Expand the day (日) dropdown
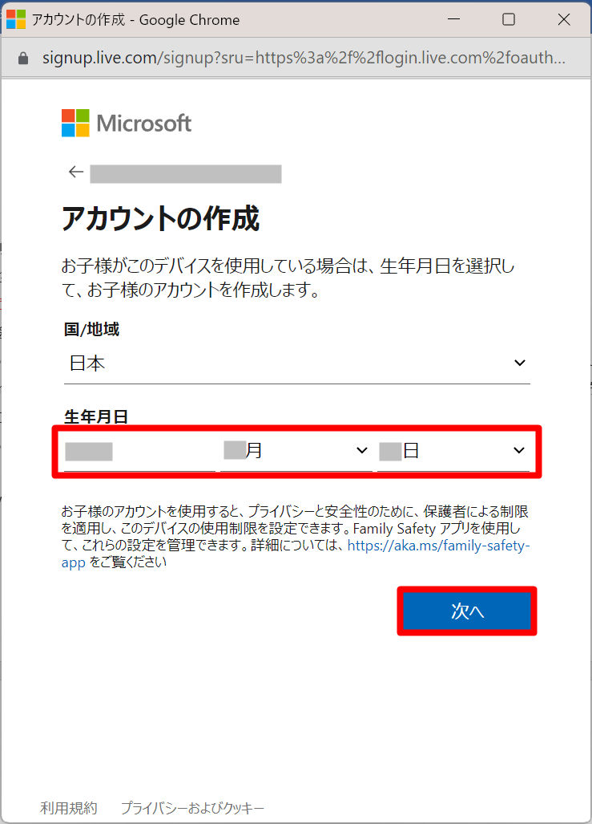Viewport: 592px width, 824px height. 453,450
